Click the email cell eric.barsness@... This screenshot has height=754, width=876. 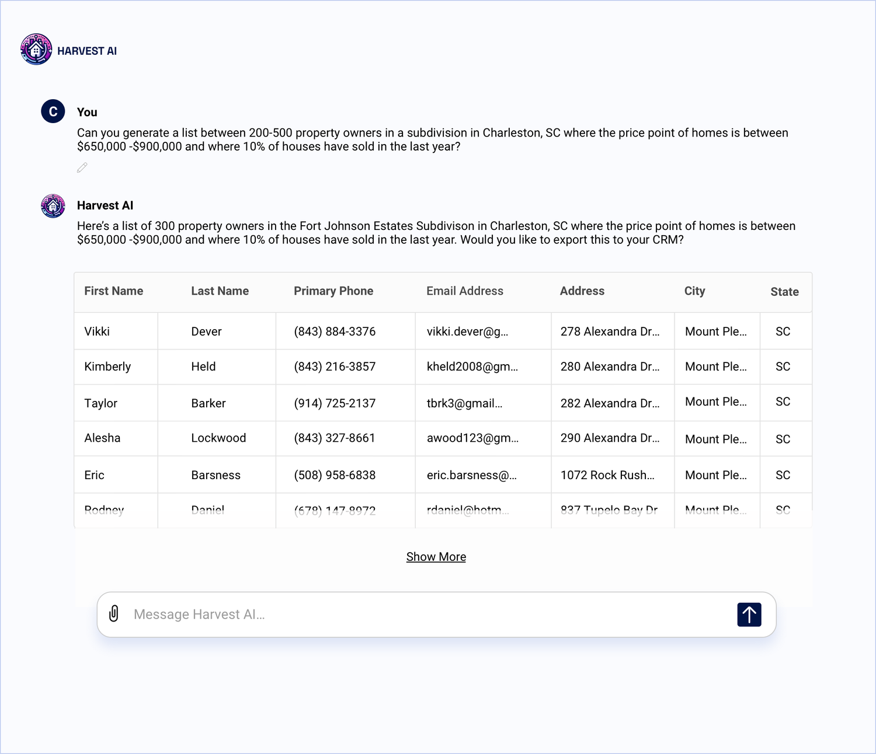click(472, 475)
